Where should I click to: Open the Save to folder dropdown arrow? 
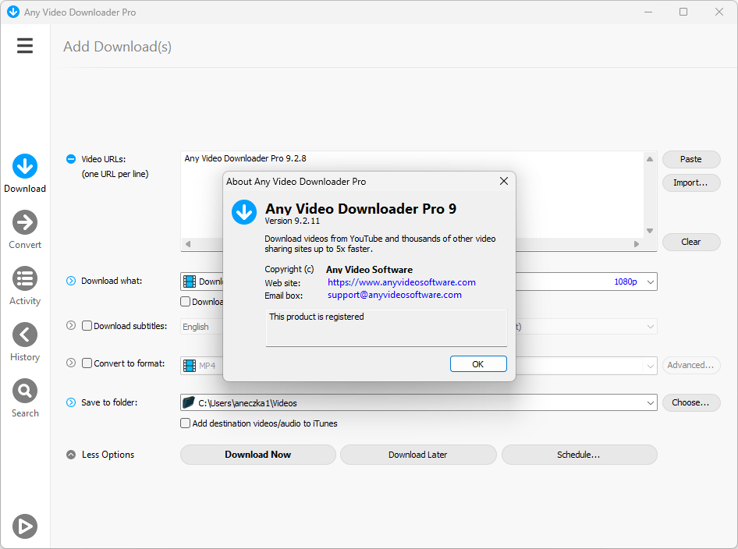pos(650,402)
